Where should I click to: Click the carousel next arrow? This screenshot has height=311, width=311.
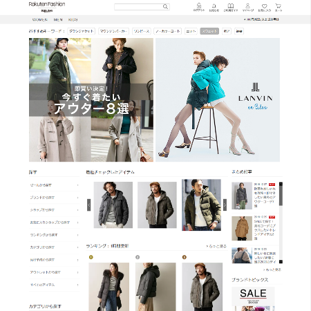tap(225, 205)
